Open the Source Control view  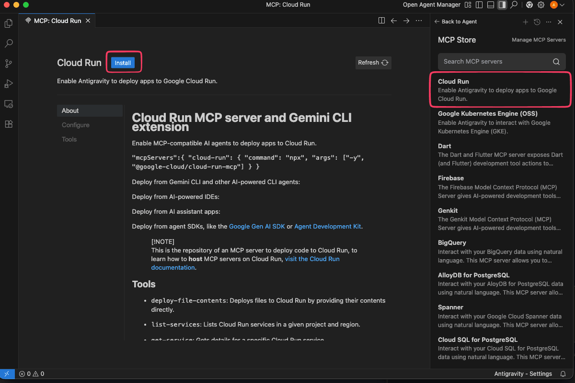pos(9,64)
